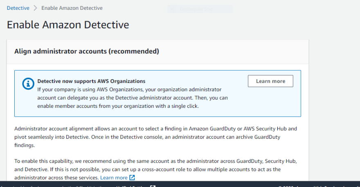Click 'Detective now supports AWS Organizations' heading
The width and height of the screenshot is (360, 187).
point(91,81)
